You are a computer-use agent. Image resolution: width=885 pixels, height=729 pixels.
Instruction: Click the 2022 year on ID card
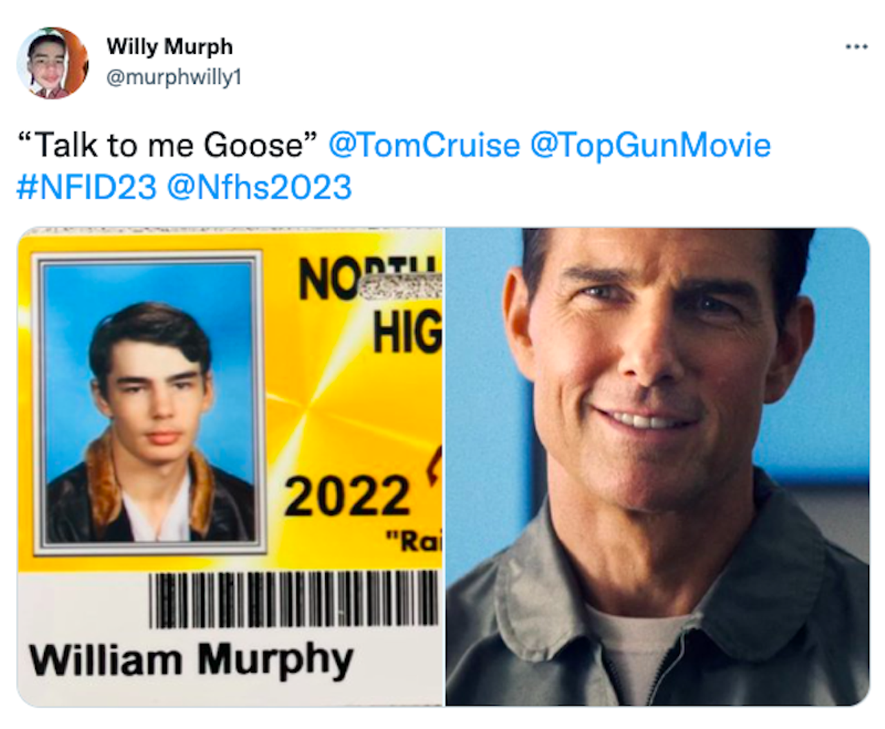[x=346, y=497]
